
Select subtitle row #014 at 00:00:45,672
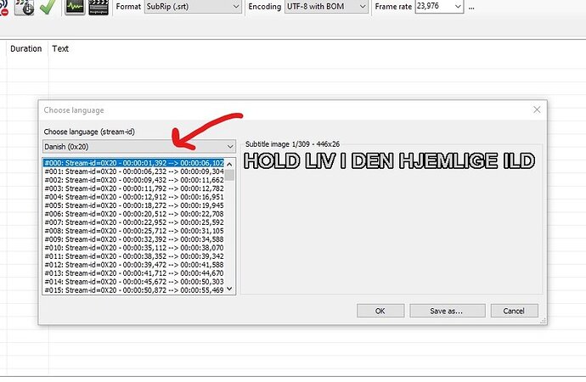134,282
